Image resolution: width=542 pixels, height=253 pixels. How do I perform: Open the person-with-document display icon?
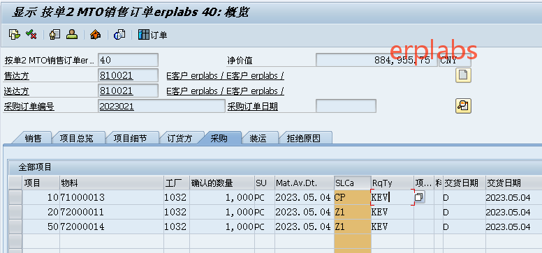(55, 34)
